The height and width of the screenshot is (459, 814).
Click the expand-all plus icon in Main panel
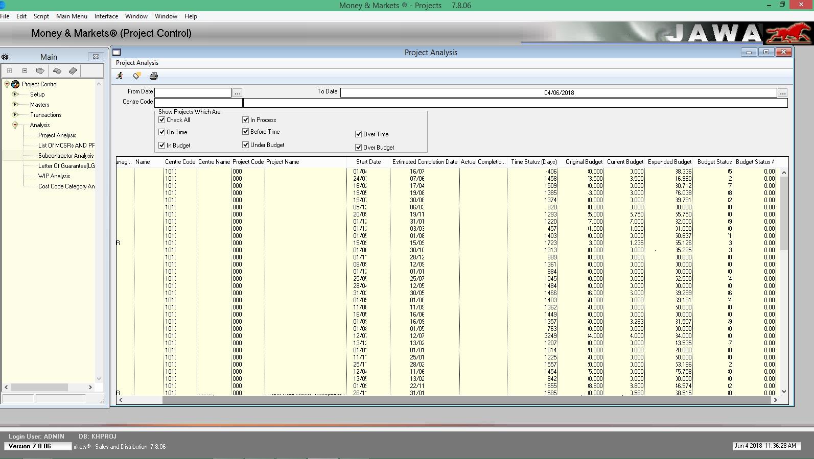[9, 71]
